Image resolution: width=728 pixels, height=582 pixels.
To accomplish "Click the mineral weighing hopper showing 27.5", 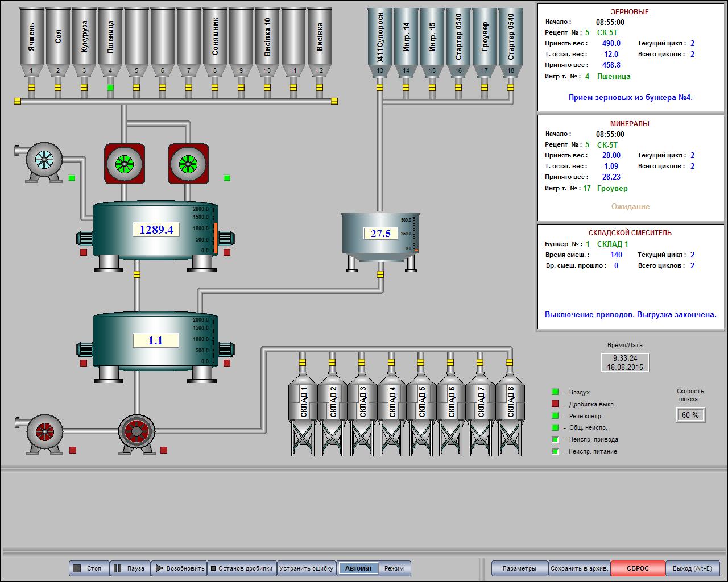I will (x=380, y=234).
